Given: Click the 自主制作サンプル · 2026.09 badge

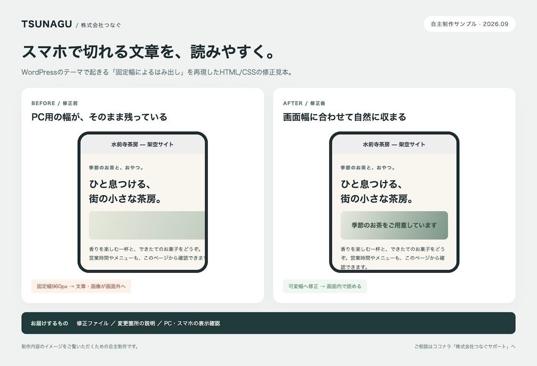Looking at the screenshot, I should [470, 24].
